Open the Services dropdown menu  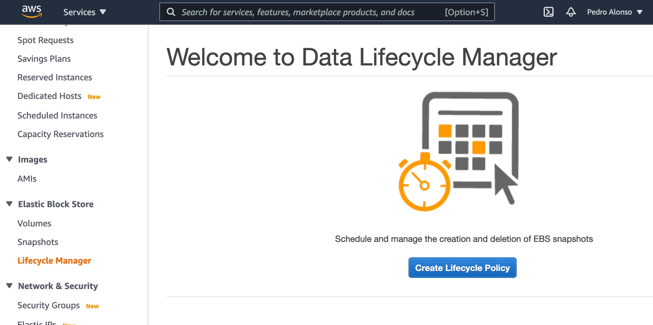[x=84, y=12]
